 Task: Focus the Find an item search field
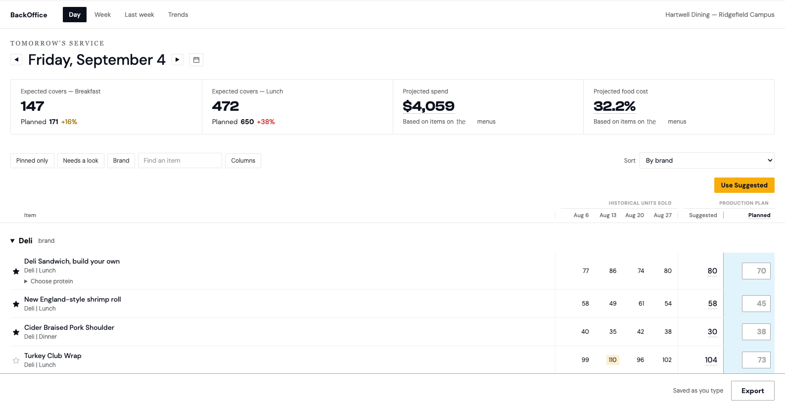point(180,161)
